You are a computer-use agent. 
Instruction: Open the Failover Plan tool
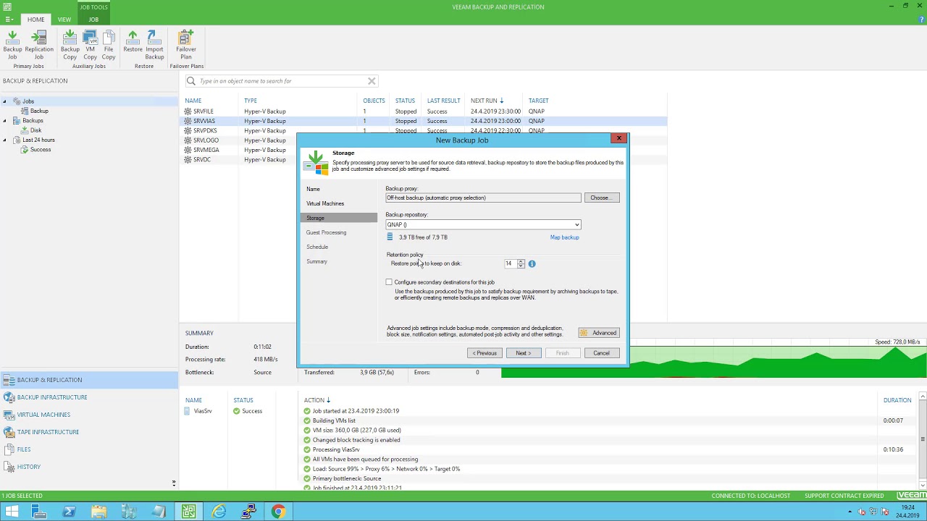(186, 45)
